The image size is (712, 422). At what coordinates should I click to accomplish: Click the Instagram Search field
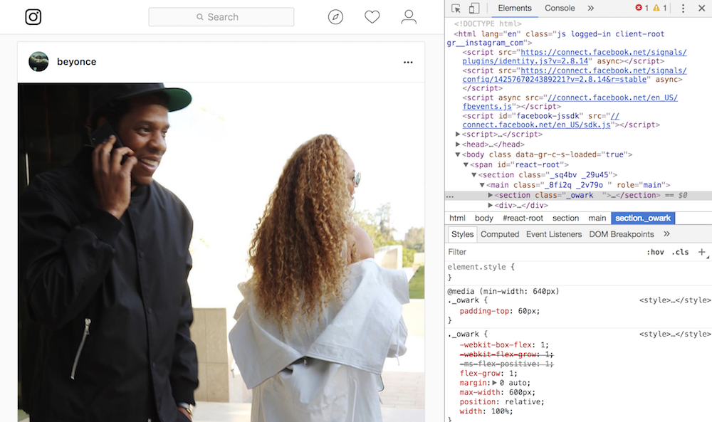[221, 17]
